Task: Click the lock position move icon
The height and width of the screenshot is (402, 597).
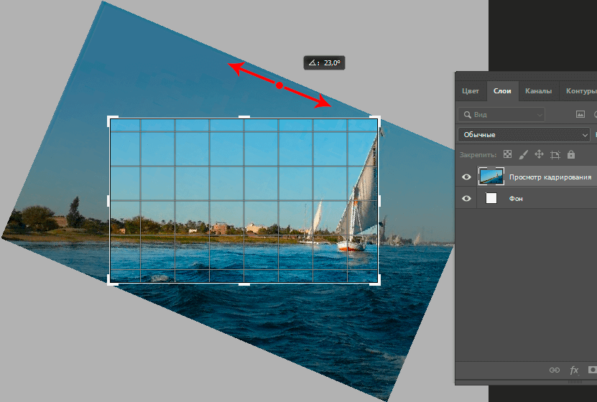Action: pyautogui.click(x=539, y=154)
